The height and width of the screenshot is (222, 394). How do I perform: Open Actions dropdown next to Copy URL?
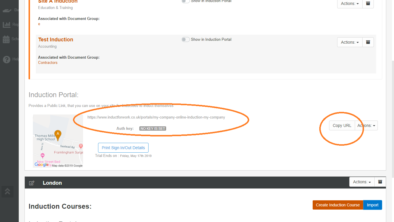(x=366, y=125)
